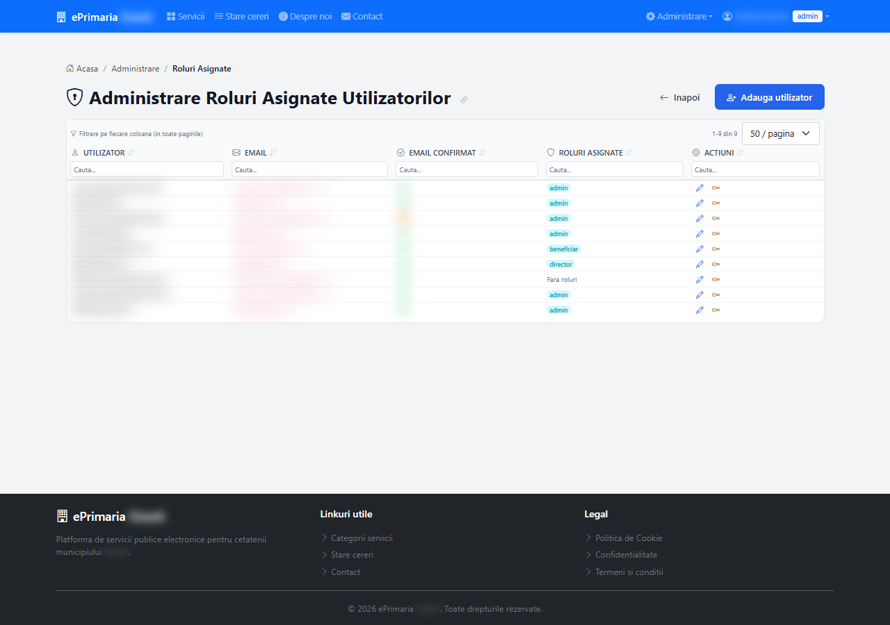Focus the ACTIUNI column filter field

click(x=755, y=169)
